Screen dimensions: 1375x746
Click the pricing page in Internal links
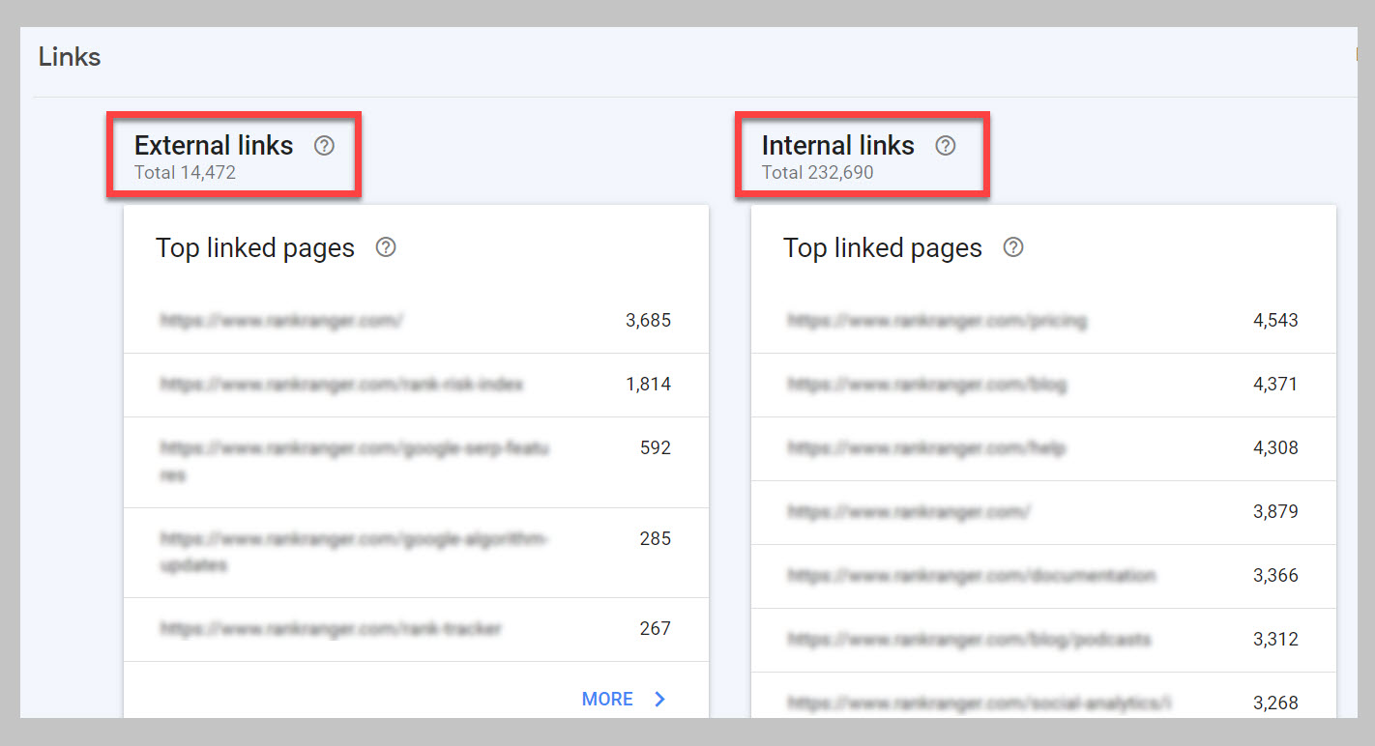point(935,320)
